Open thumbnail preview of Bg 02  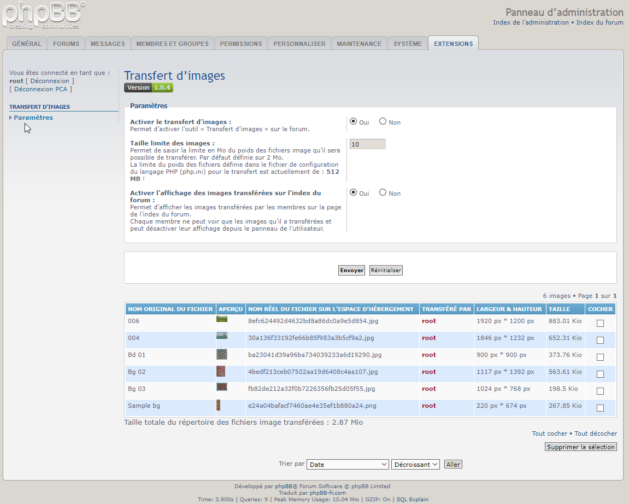click(221, 372)
